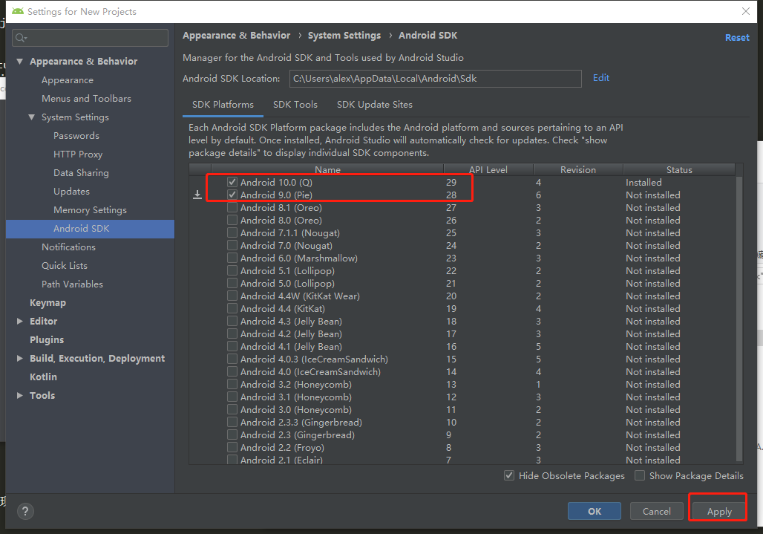Screen dimensions: 763x534
Task: Select Appearance in the settings tree
Action: pyautogui.click(x=68, y=80)
